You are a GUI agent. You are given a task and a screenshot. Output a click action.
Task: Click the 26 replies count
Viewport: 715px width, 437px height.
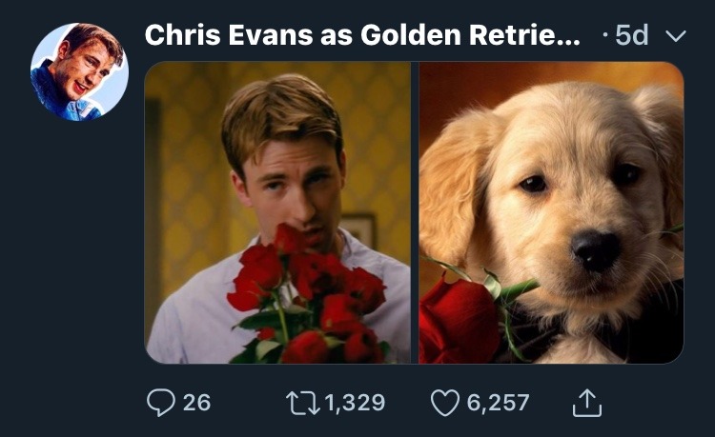[196, 403]
